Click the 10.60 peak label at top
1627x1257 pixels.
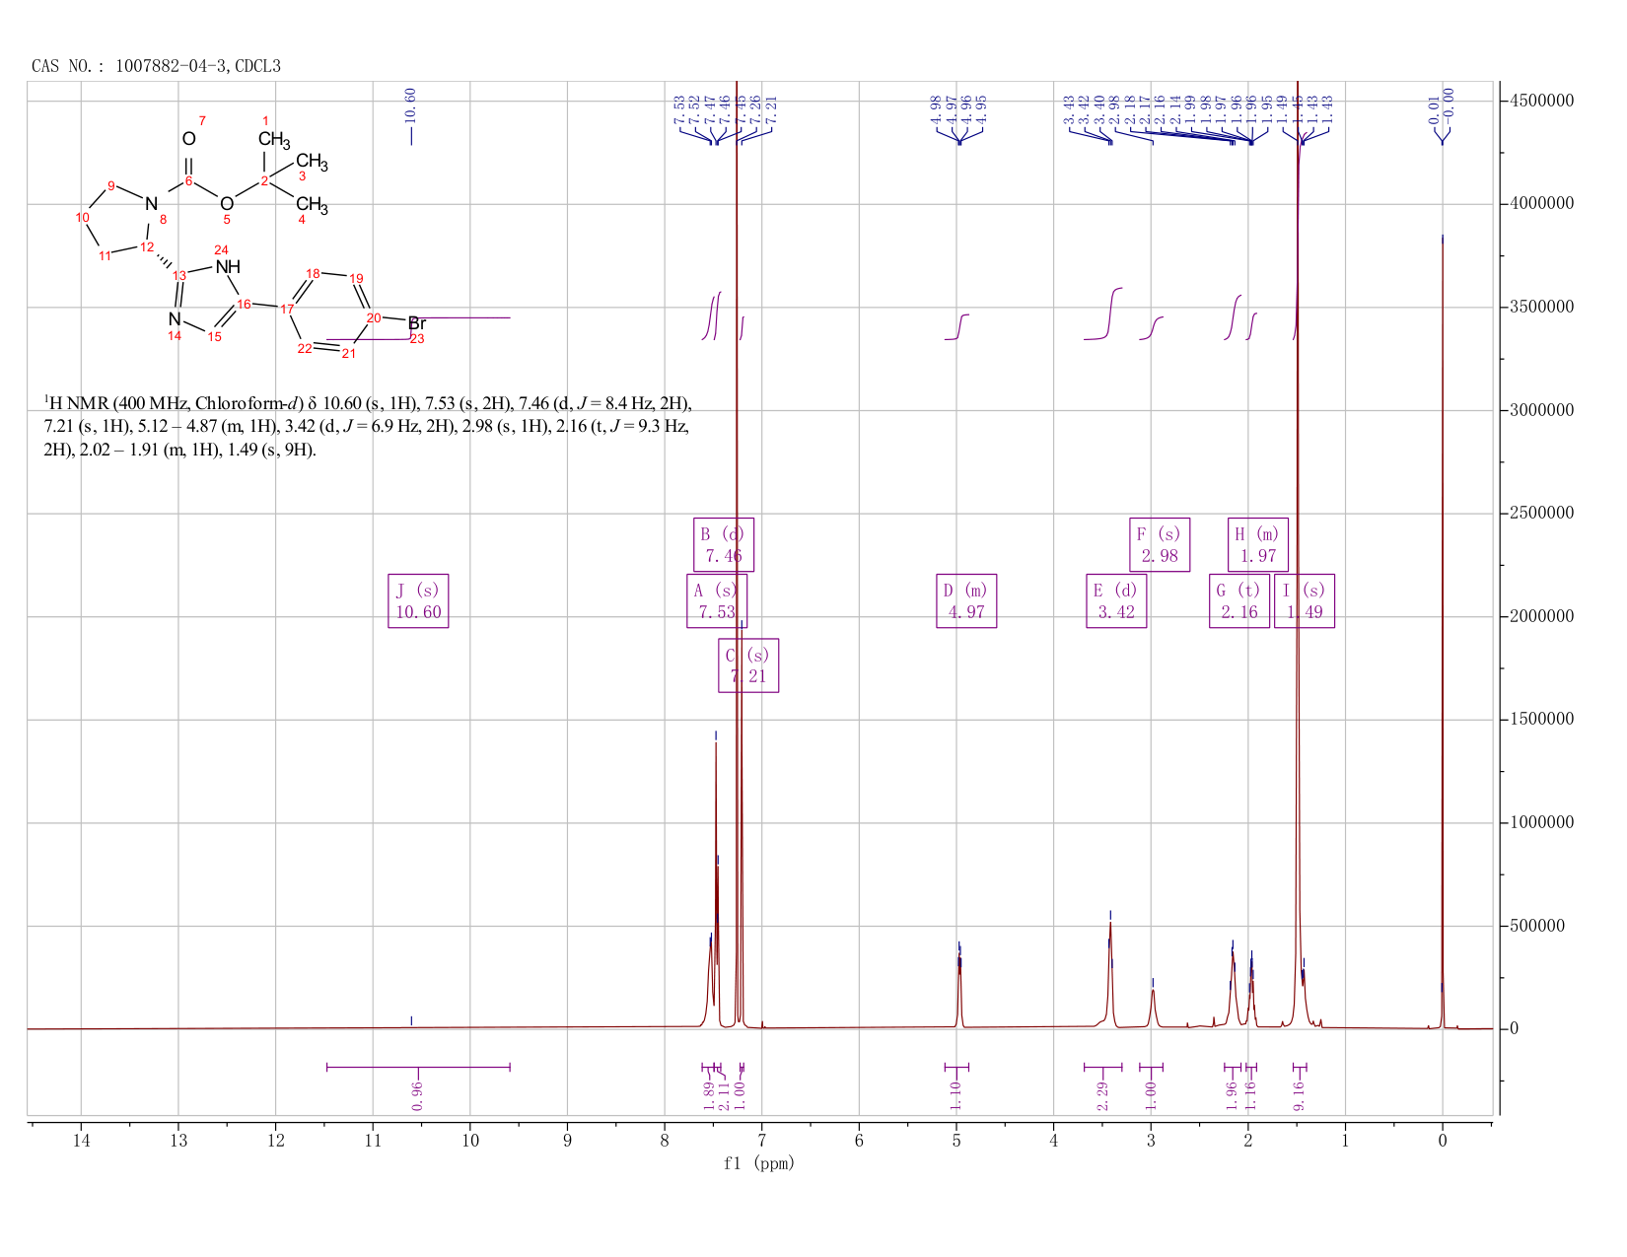pos(410,105)
